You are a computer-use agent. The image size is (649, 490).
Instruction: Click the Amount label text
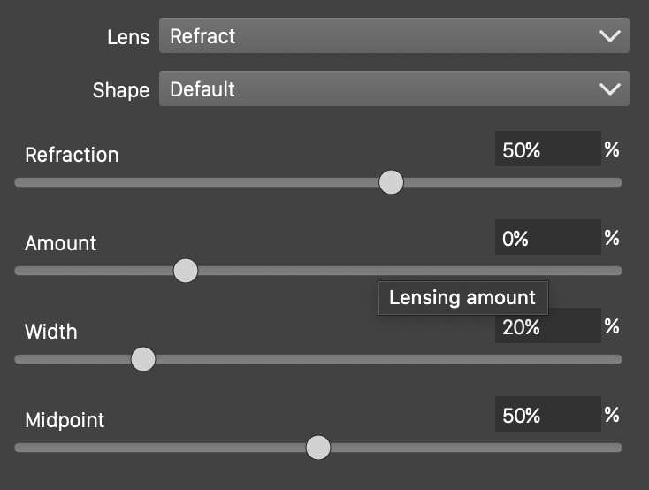point(60,243)
